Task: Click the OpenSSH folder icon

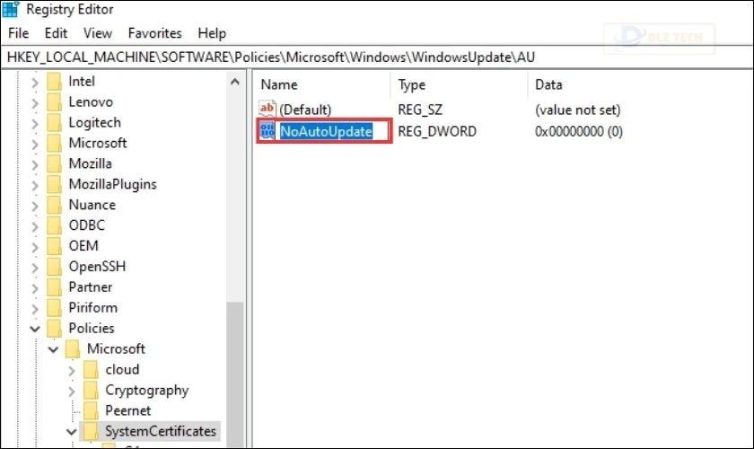Action: point(55,267)
